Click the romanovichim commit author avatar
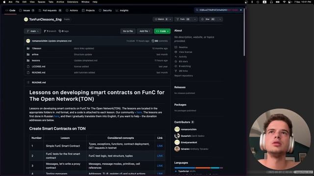Image resolution: width=314 pixels, height=176 pixels. 28,41
